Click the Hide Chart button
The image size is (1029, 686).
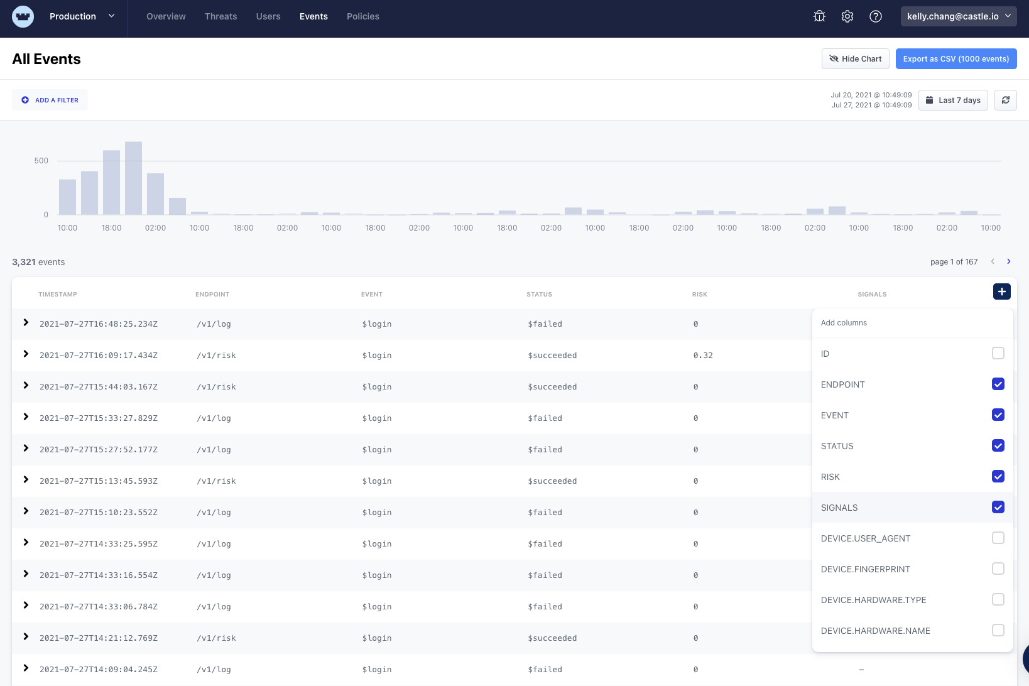coord(856,58)
